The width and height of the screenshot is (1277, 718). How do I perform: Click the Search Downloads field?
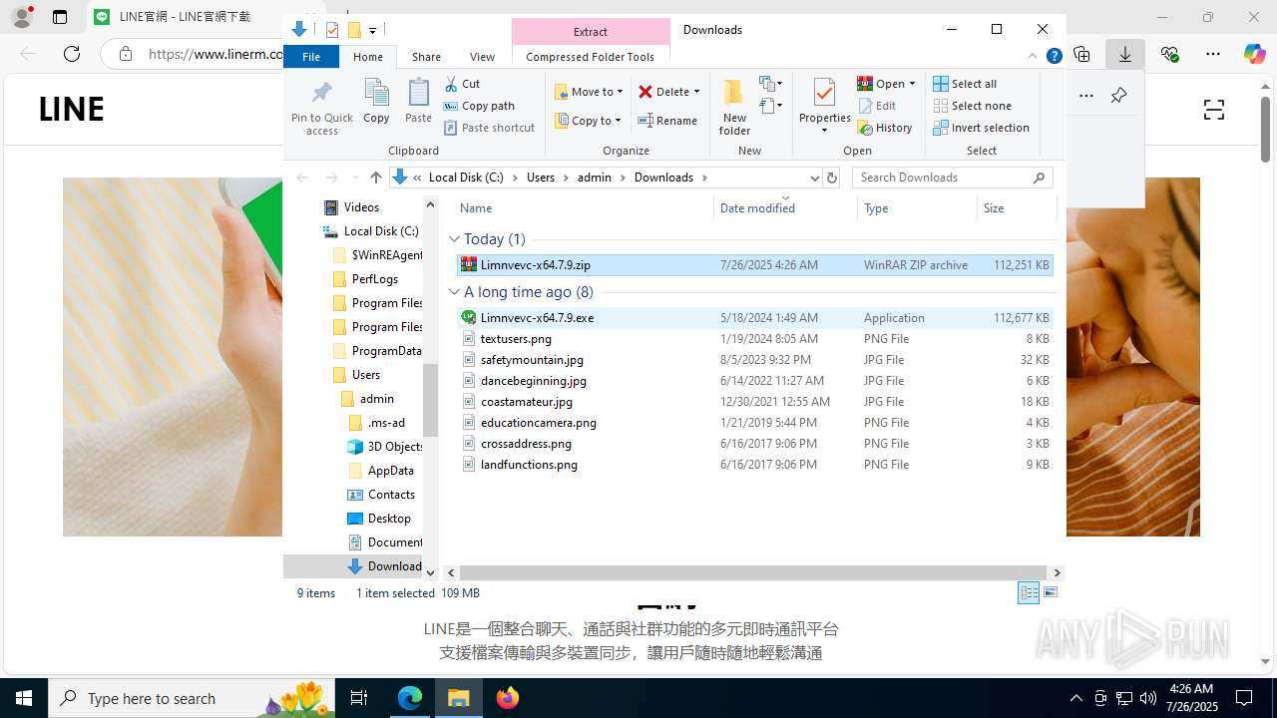point(943,178)
